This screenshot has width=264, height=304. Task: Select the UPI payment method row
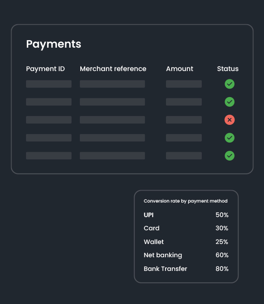[186, 215]
